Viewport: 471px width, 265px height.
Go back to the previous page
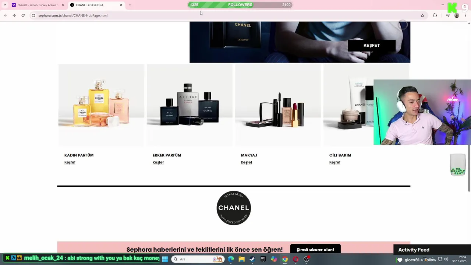tap(5, 15)
